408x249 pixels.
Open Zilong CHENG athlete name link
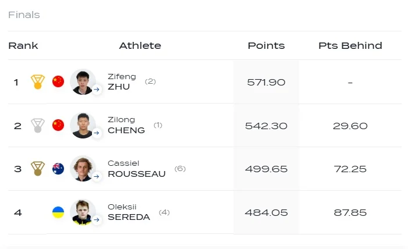126,125
